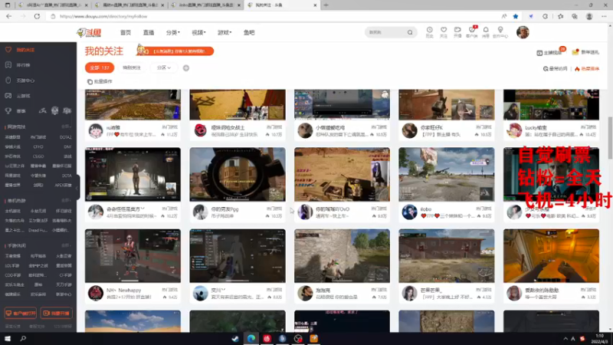Open the NH丶Newhappy stream thumbnail
This screenshot has width=613, height=345.
click(x=133, y=256)
